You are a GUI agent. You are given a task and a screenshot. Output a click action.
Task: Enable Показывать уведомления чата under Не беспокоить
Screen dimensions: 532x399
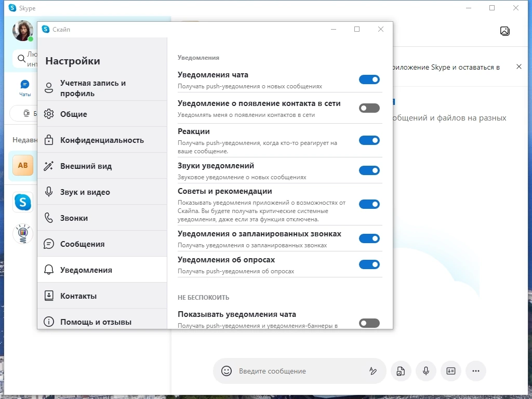[369, 323]
